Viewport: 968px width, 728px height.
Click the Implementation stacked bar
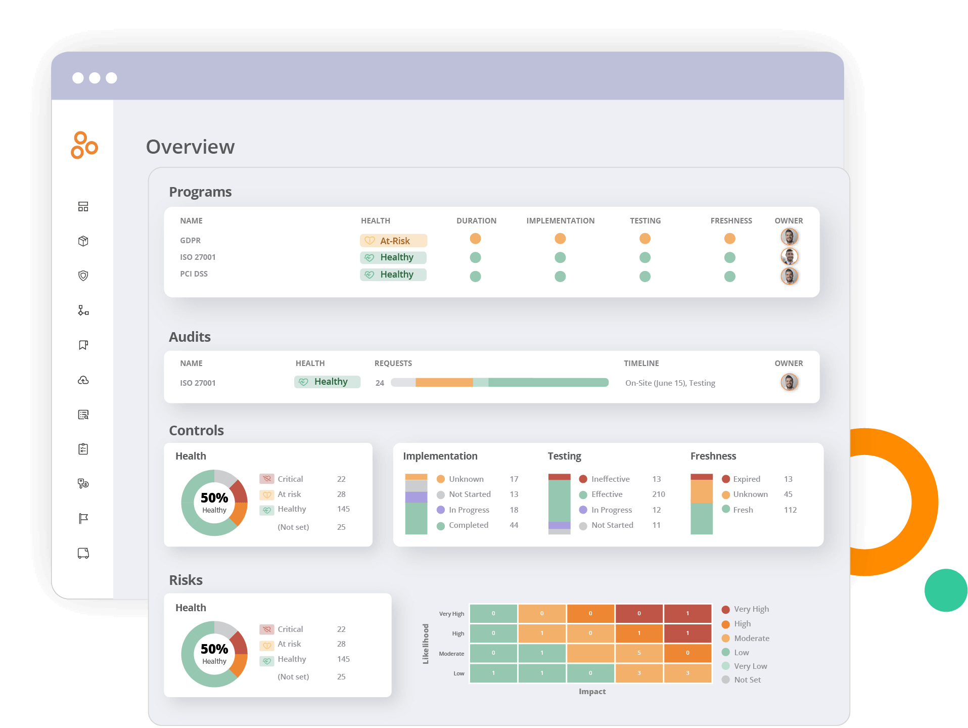(x=416, y=504)
